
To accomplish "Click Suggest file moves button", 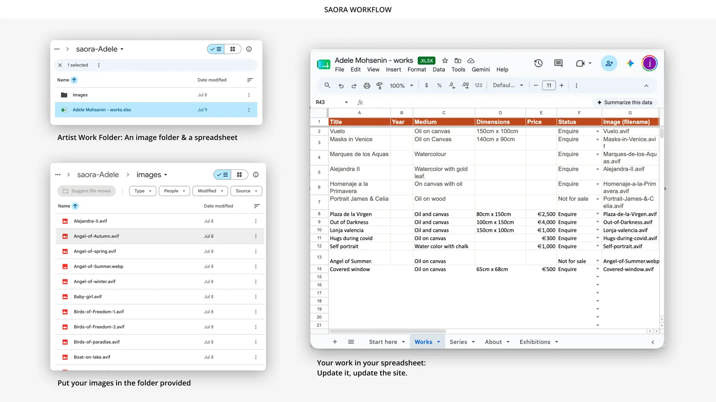I will point(87,191).
